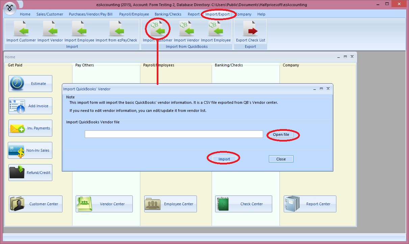Click the Add Invoice shortcut under Get Paid
The image size is (409, 244).
tap(30, 106)
